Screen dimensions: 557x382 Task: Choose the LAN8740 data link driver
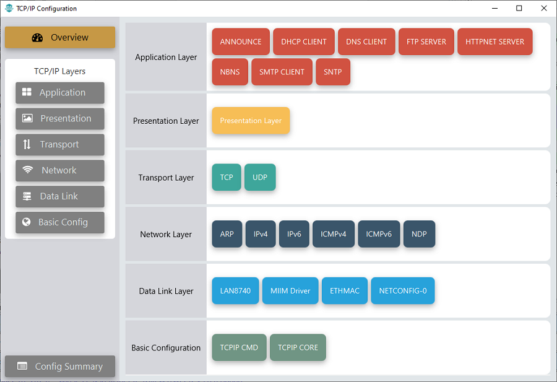point(235,291)
